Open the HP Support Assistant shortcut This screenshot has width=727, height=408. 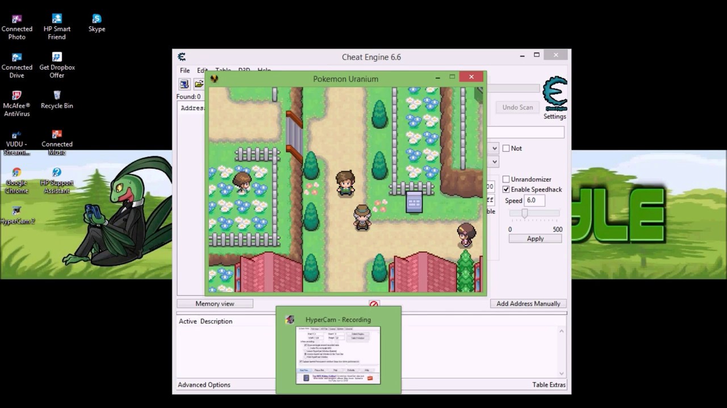coord(57,181)
